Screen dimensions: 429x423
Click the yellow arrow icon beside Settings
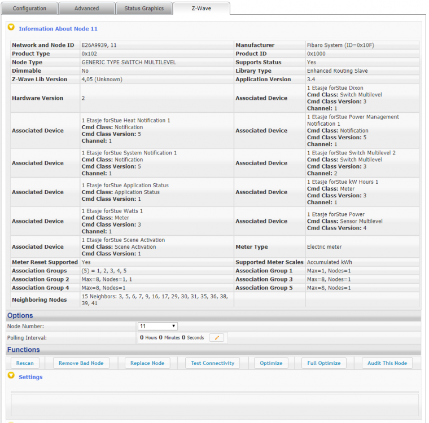coord(11,376)
